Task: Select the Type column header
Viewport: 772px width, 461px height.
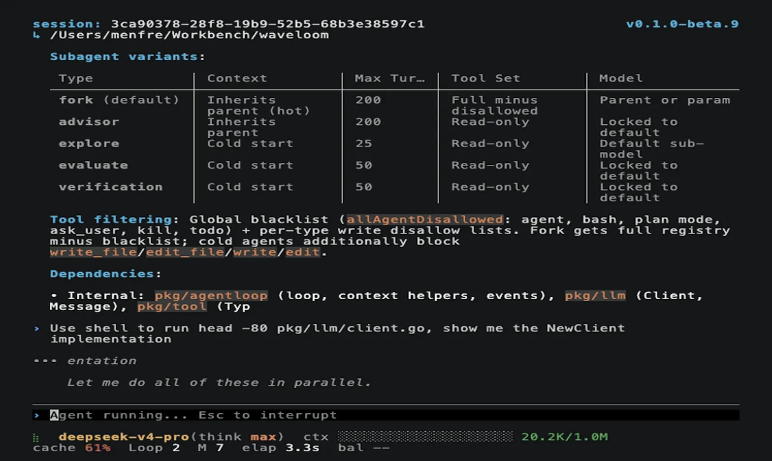Action: pyautogui.click(x=76, y=78)
